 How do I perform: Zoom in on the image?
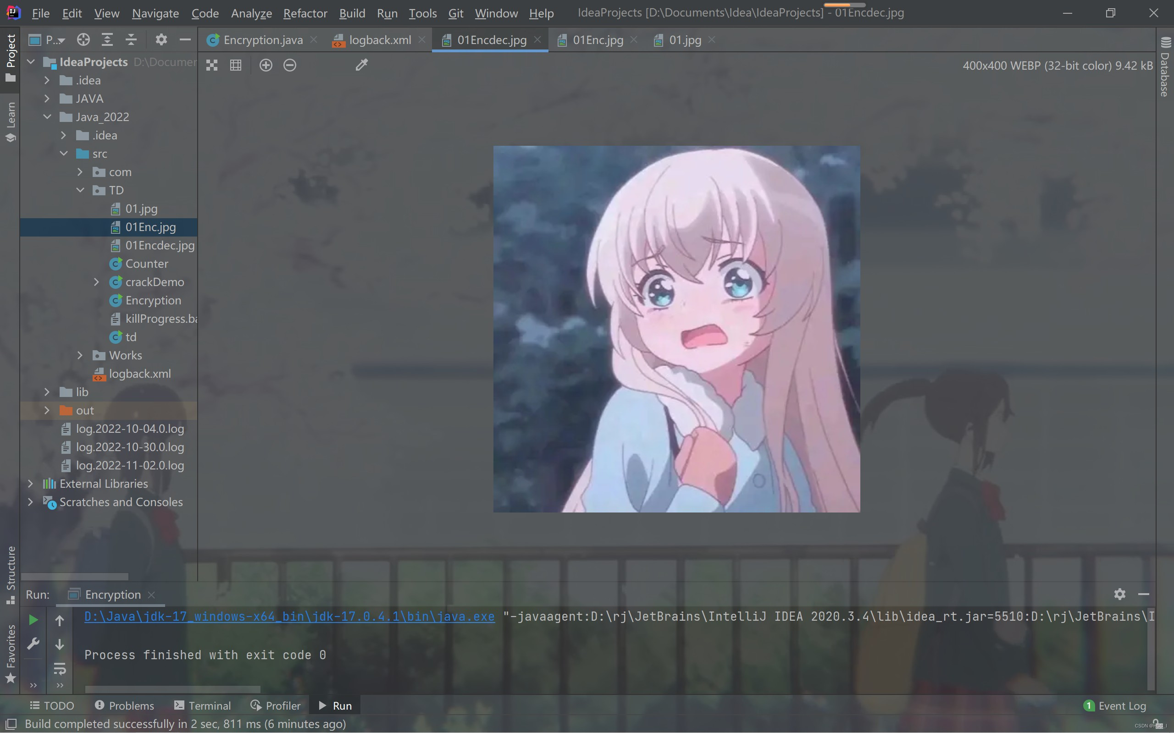pos(266,65)
